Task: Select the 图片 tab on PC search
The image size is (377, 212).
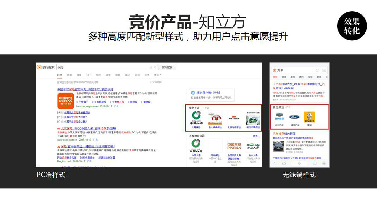Action: tap(98, 75)
